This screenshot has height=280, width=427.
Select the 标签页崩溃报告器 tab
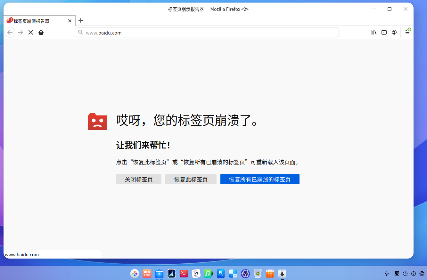click(x=39, y=21)
